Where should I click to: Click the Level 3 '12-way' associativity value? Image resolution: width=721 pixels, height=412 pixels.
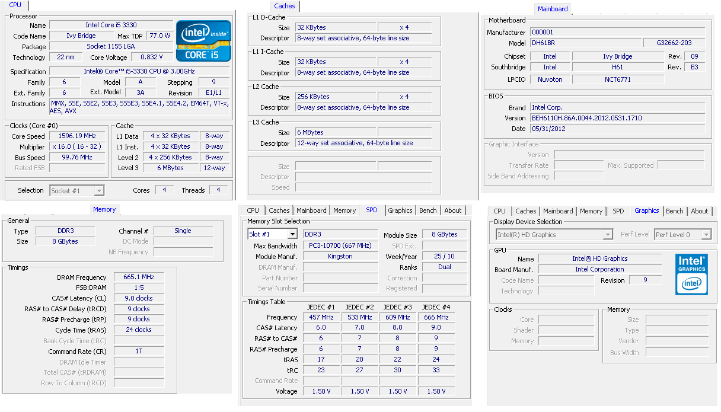214,168
